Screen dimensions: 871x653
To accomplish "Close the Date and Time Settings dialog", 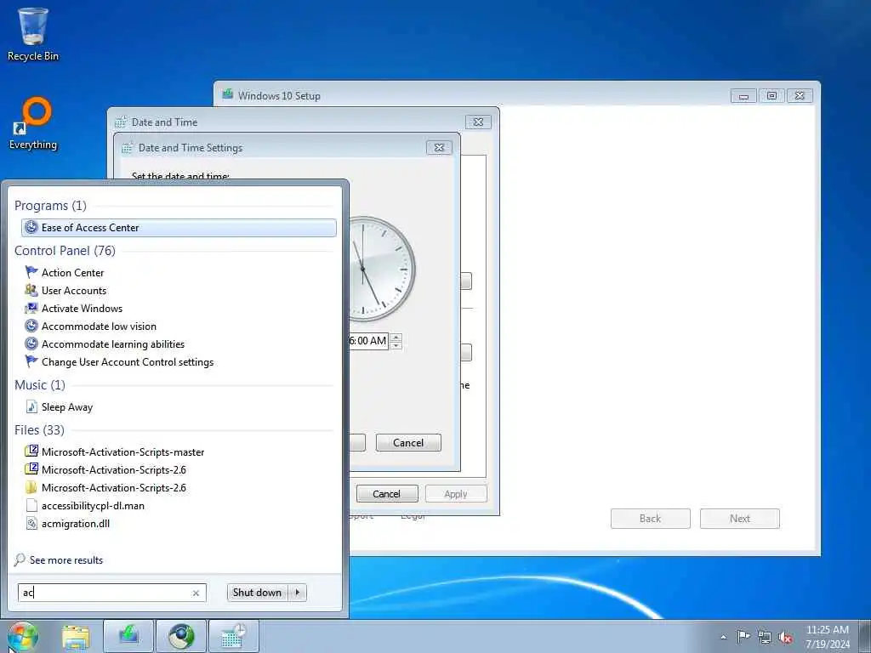I will (439, 148).
